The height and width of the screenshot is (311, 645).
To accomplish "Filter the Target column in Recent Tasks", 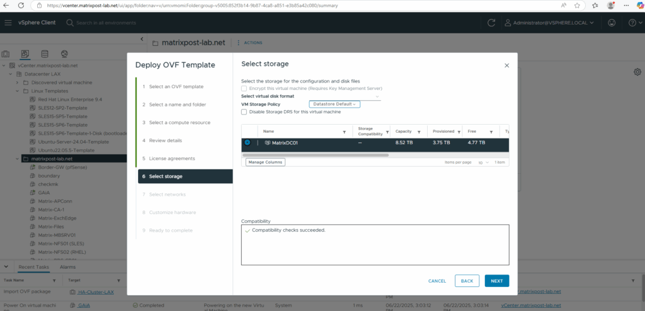I will pos(118,280).
